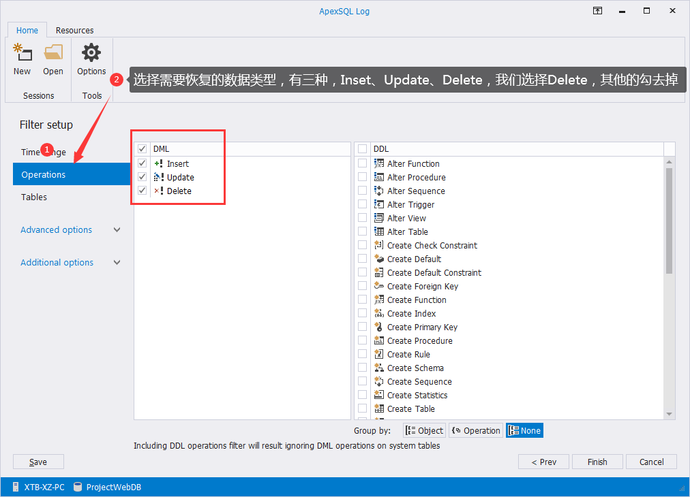This screenshot has width=690, height=497.
Task: Uncheck the Insert checkbox
Action: tap(142, 163)
